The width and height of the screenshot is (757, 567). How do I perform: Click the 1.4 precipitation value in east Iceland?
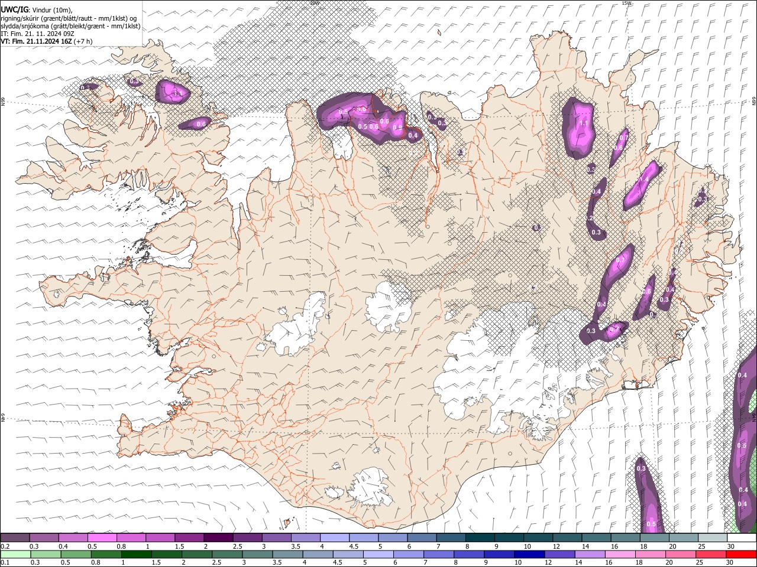point(644,180)
